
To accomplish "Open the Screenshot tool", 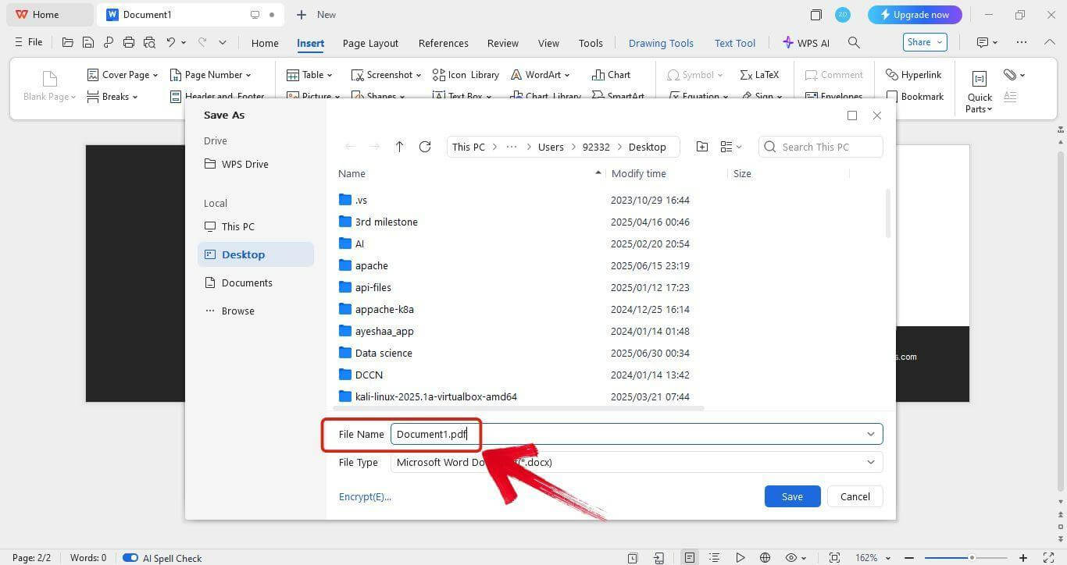I will (386, 75).
